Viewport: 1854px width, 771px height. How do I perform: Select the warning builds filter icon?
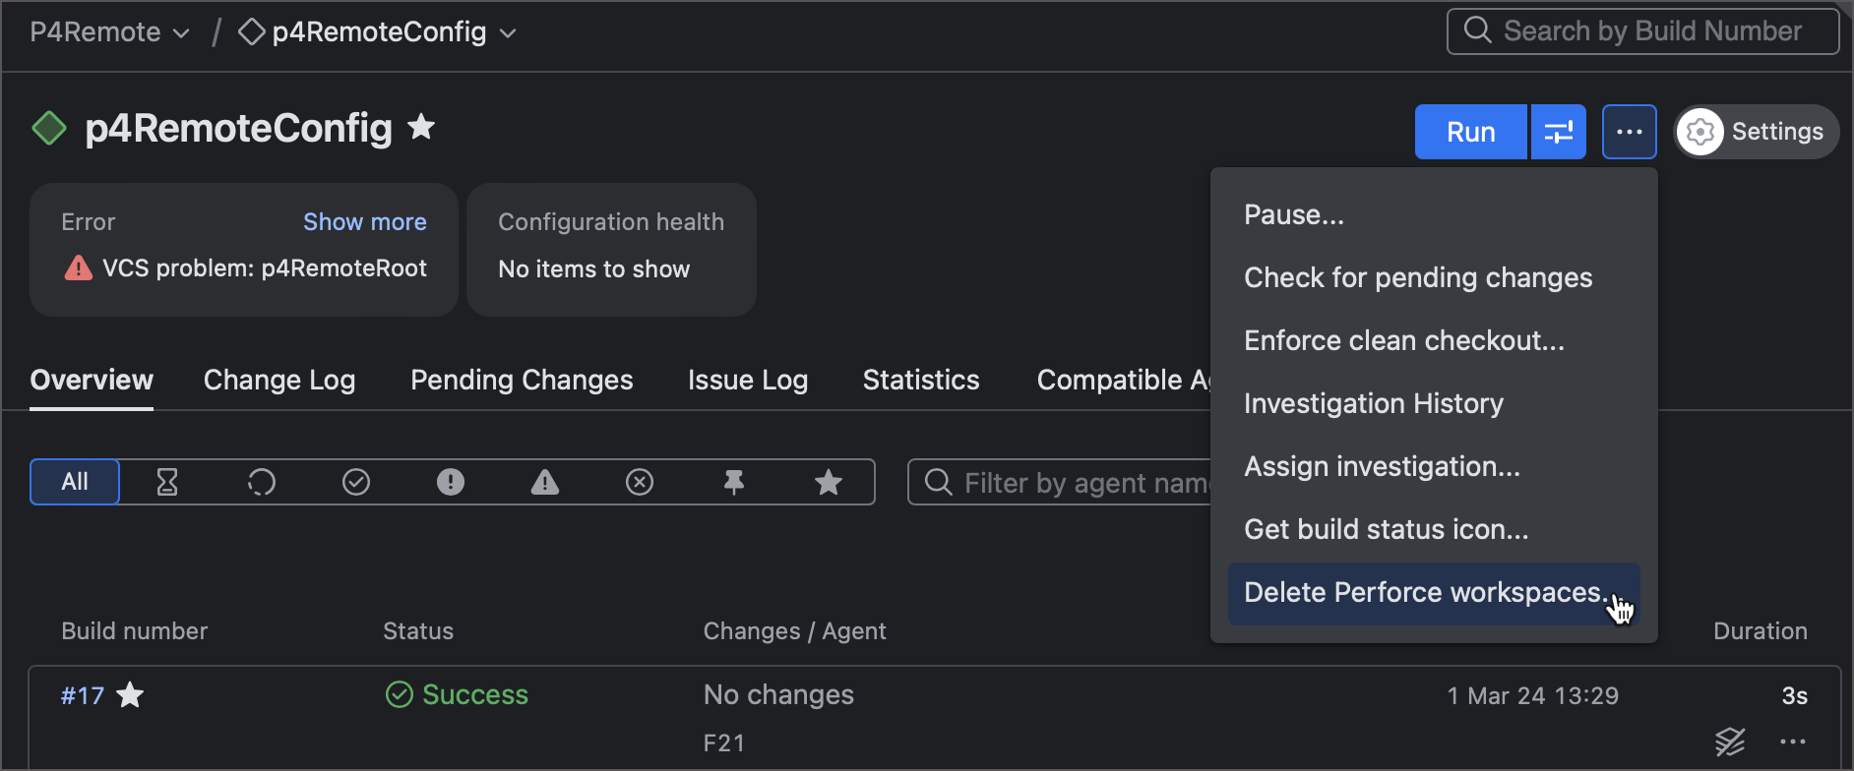pyautogui.click(x=544, y=482)
